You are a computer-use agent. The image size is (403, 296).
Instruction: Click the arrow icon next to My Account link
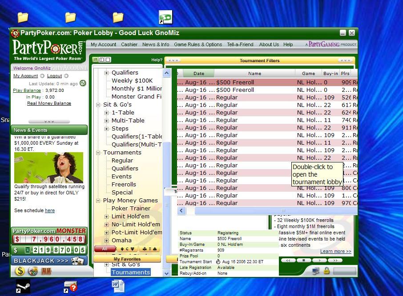click(x=42, y=76)
